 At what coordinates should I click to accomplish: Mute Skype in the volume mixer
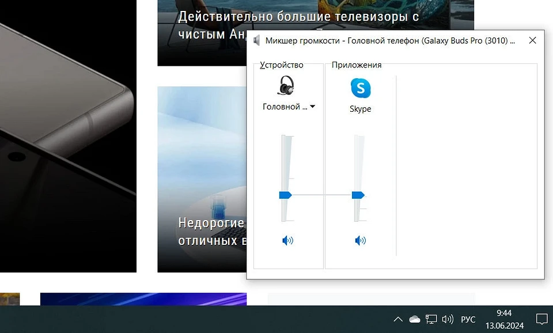[361, 240]
